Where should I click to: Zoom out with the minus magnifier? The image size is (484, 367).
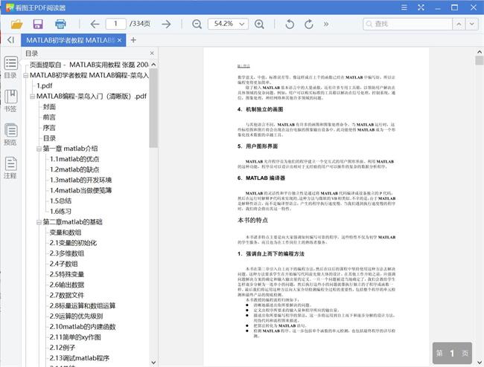point(197,24)
